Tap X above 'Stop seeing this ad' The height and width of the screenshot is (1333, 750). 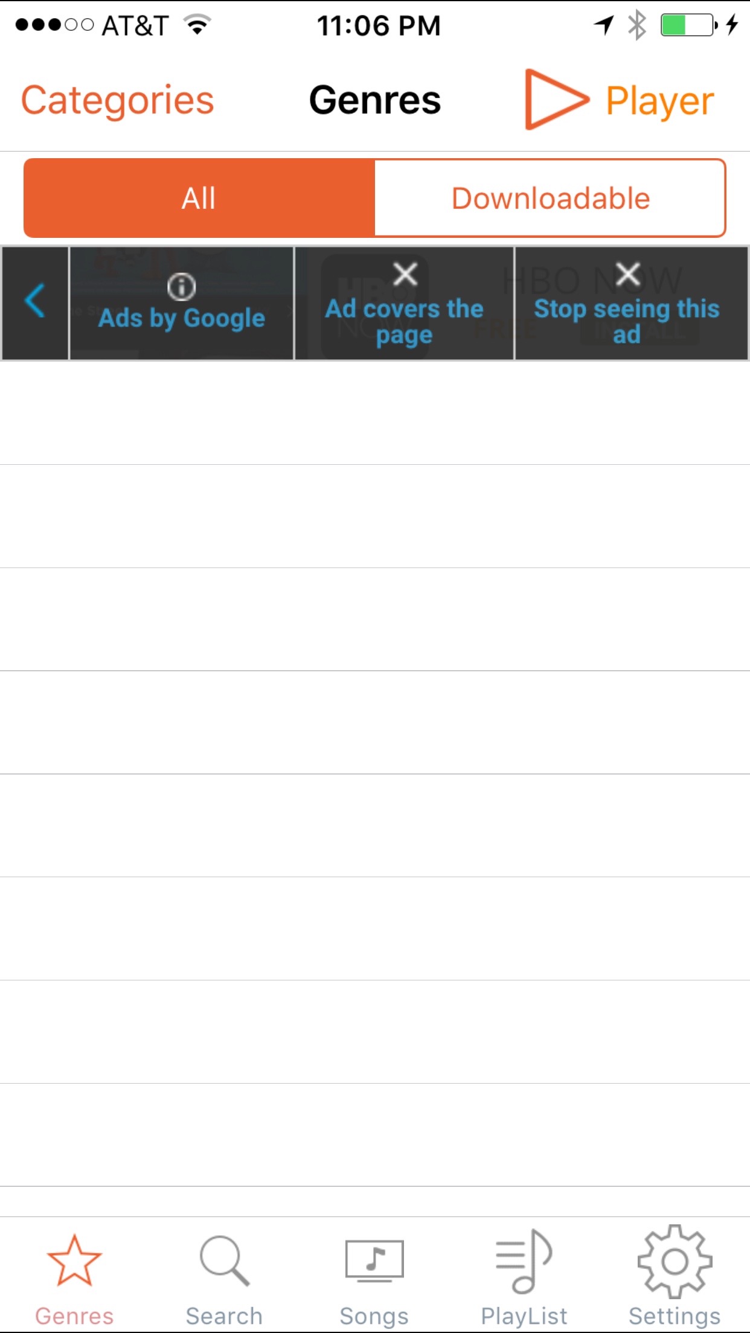click(x=628, y=274)
